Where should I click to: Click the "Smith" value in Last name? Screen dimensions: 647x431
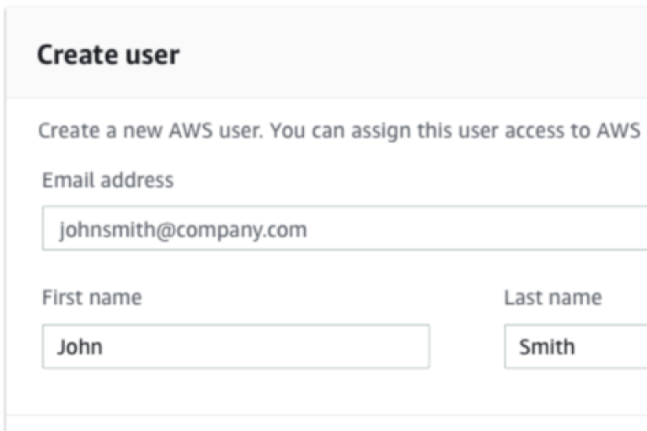[547, 347]
